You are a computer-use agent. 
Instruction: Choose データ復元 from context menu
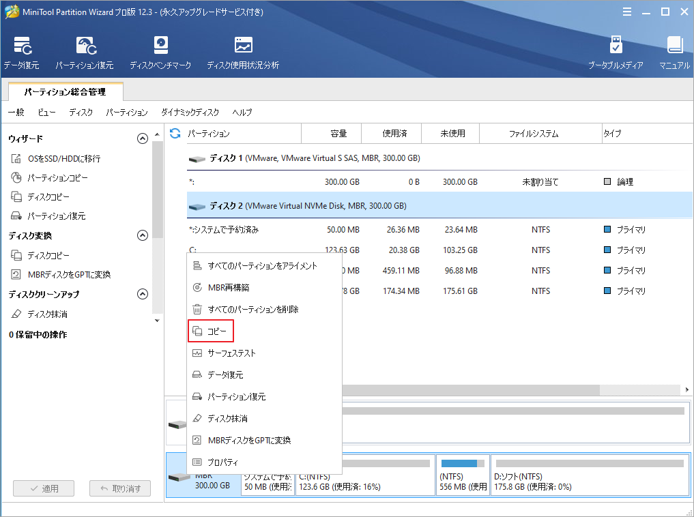(264, 374)
